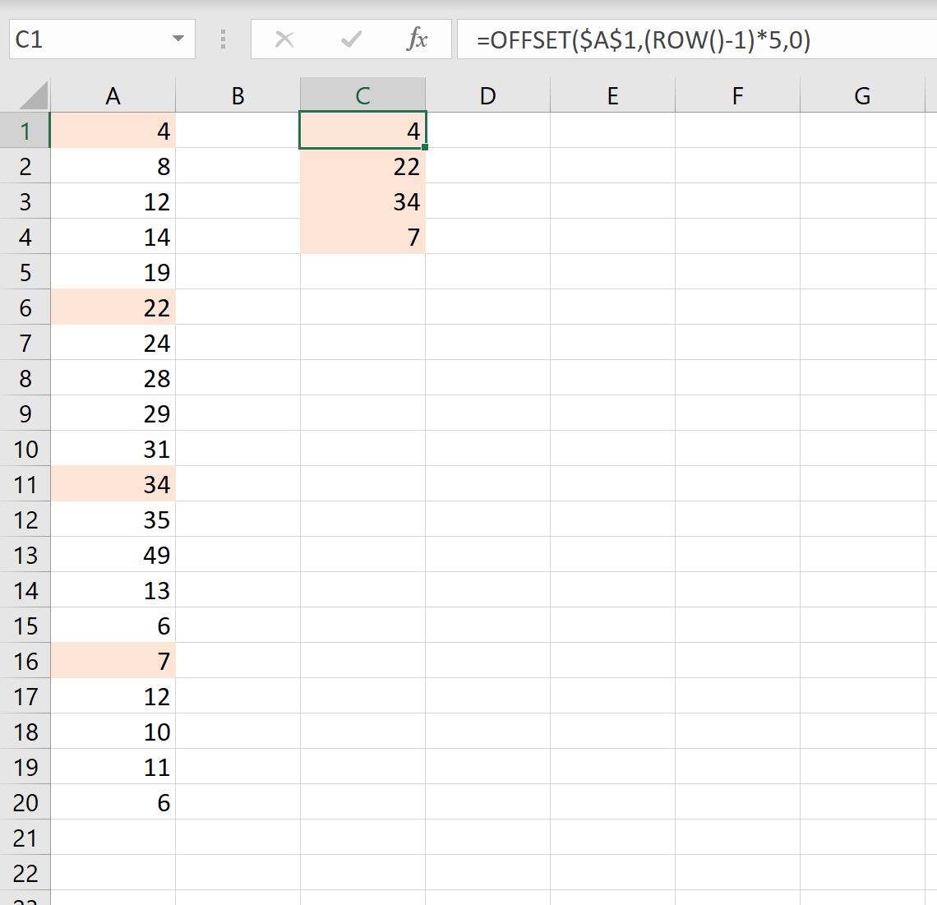Click the formula bar resize dots handle

223,39
